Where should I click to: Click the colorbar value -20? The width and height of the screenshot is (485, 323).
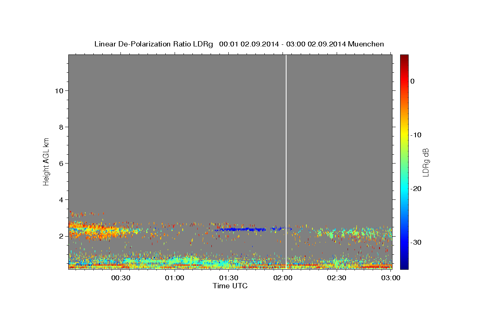415,189
